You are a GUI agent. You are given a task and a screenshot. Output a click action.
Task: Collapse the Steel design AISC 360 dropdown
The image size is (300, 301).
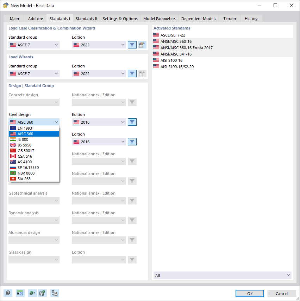pos(34,122)
